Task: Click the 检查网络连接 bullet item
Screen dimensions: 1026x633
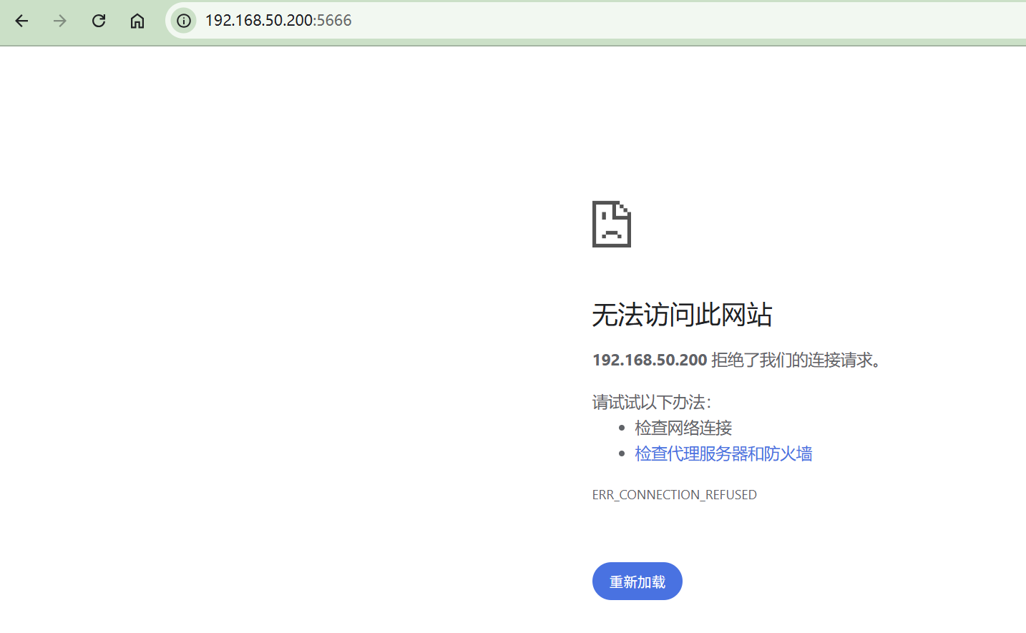Action: 683,427
